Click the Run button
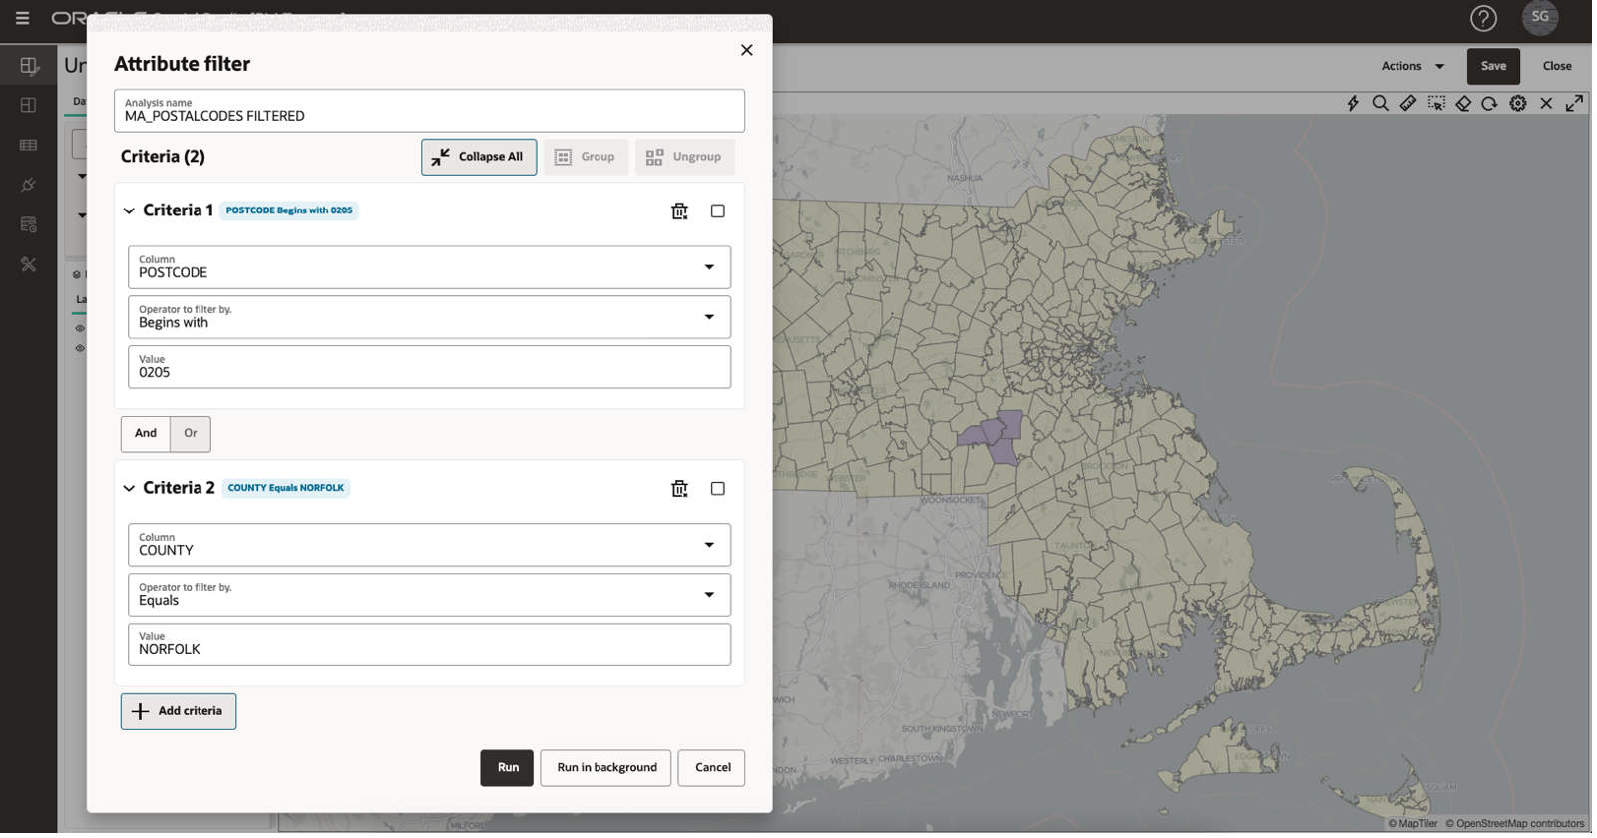Image resolution: width=1597 pixels, height=838 pixels. tap(509, 770)
